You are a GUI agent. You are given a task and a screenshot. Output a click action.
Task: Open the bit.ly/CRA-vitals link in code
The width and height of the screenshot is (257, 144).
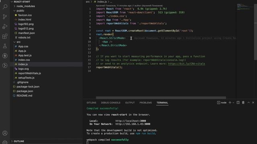click(x=186, y=64)
